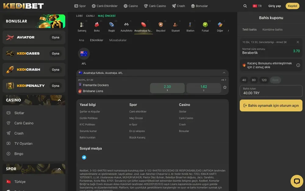Image resolution: width=305 pixels, height=191 pixels.
Task: Open the Biatlon category icon
Action: [190, 24]
